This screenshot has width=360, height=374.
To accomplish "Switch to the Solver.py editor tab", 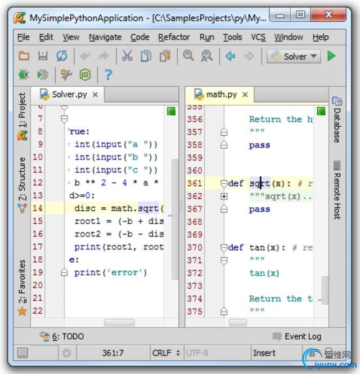I will [x=69, y=95].
